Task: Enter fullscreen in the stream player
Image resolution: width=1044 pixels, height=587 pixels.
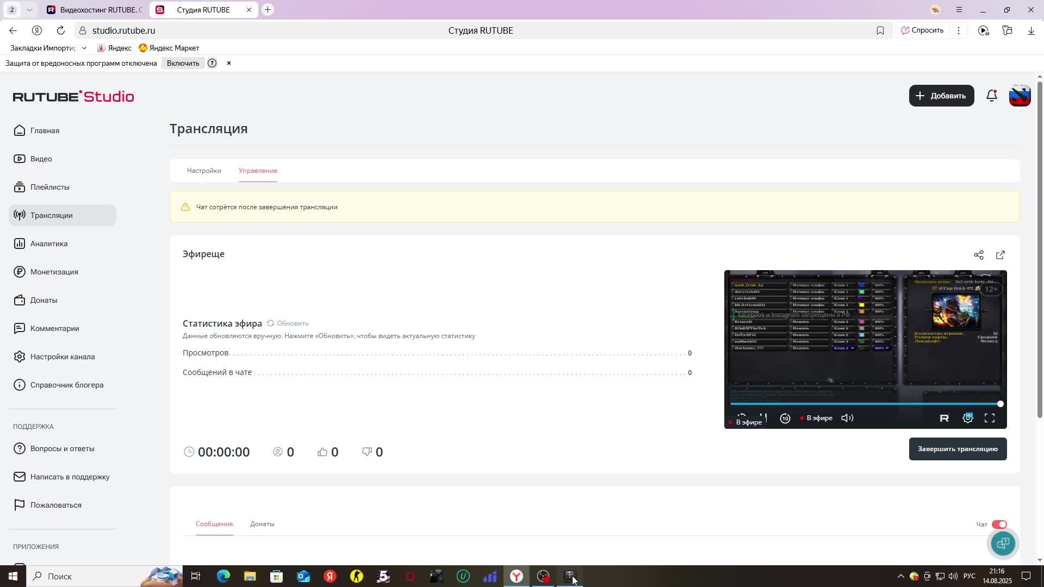Action: click(989, 418)
